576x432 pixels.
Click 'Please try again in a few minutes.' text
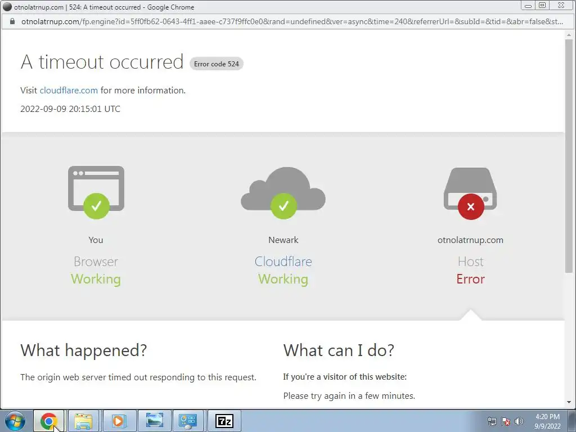click(349, 395)
